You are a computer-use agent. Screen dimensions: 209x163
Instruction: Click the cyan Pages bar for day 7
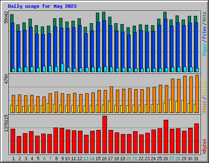coord(50,69)
